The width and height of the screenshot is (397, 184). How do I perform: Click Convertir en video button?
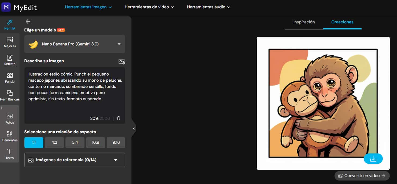[362, 175]
